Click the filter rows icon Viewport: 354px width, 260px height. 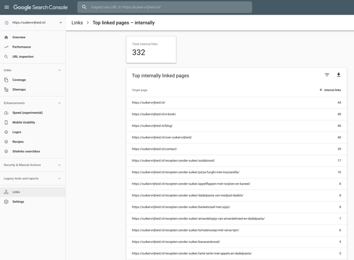327,75
